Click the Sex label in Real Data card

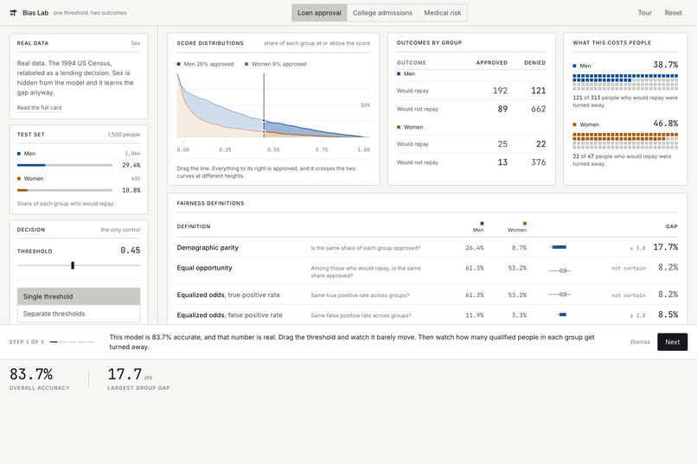(x=136, y=43)
